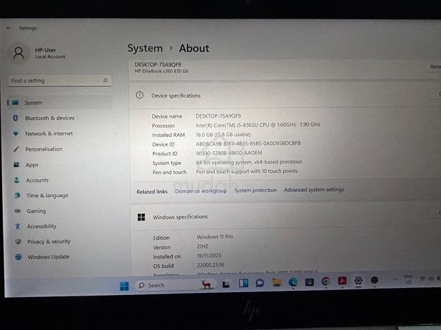
Task: Open the dark round app icon on taskbar
Action: 374,280
